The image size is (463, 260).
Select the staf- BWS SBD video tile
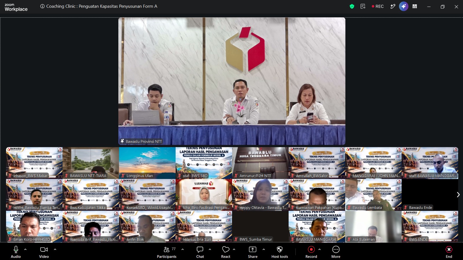(x=204, y=163)
